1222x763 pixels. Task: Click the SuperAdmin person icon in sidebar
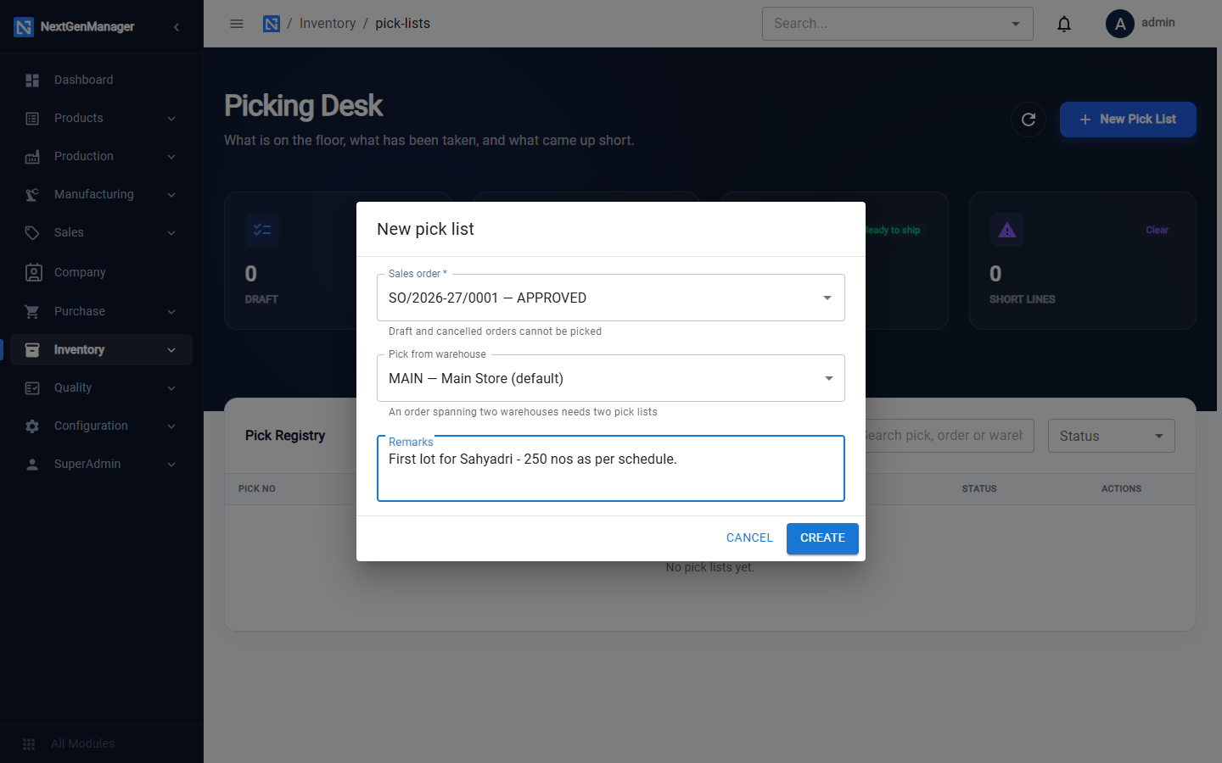pyautogui.click(x=32, y=464)
